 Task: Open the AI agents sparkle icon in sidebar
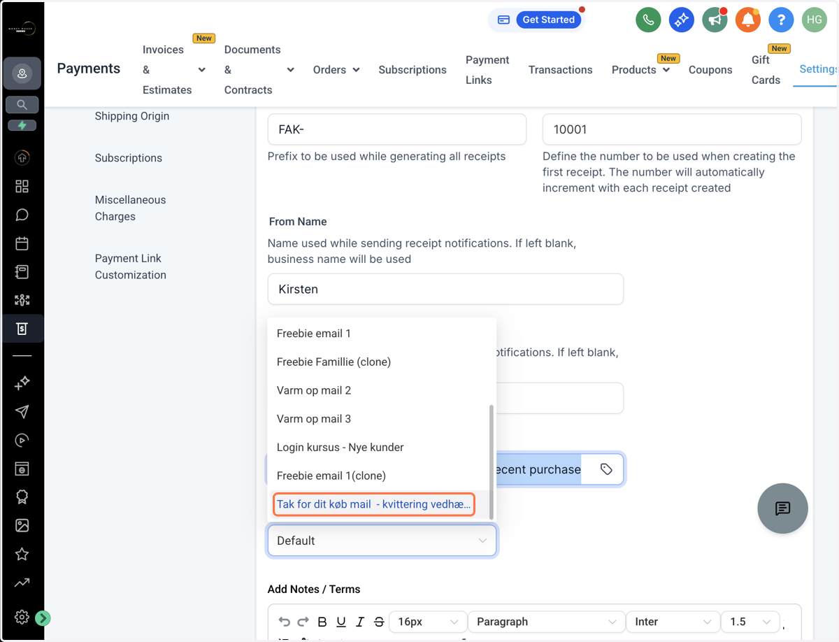coord(22,383)
